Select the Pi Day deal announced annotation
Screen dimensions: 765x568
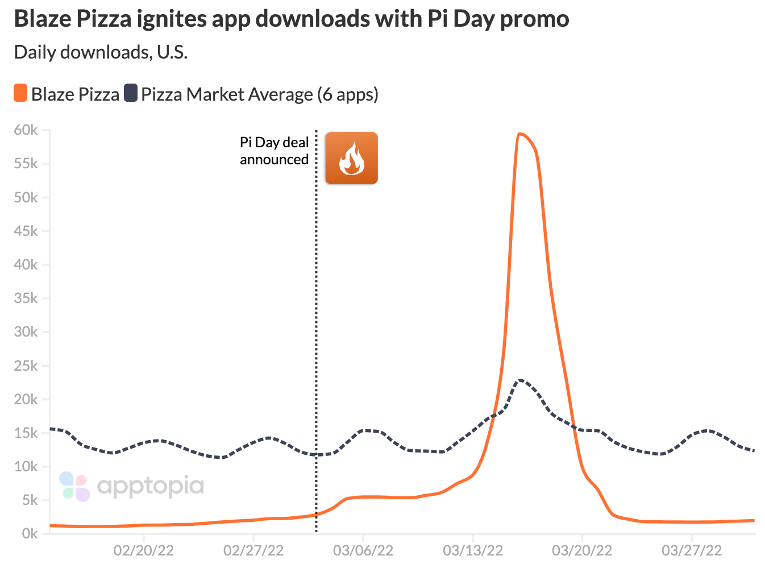tap(274, 151)
